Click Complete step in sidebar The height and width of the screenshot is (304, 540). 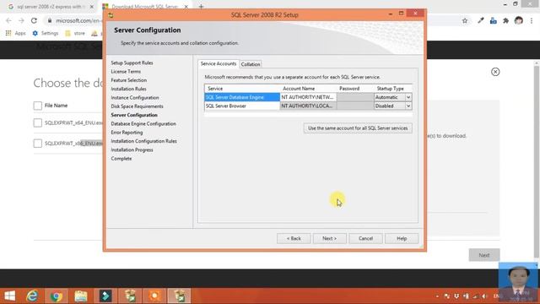pyautogui.click(x=121, y=159)
